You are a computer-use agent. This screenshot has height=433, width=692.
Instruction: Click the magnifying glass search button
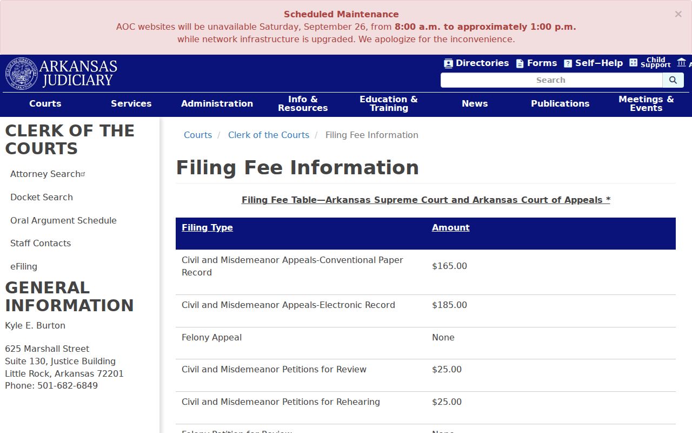(673, 80)
